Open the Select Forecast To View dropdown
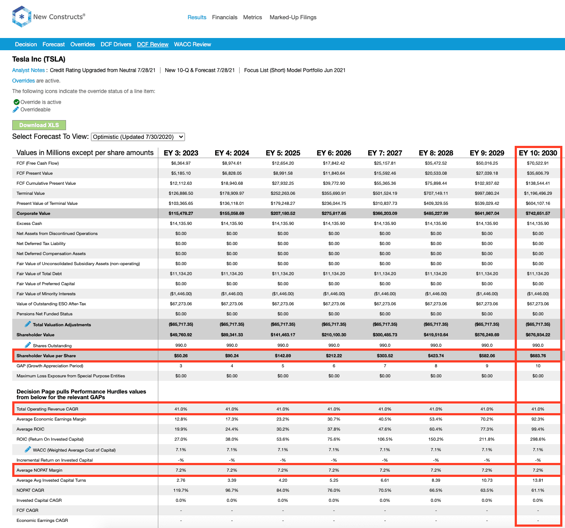 pos(138,137)
